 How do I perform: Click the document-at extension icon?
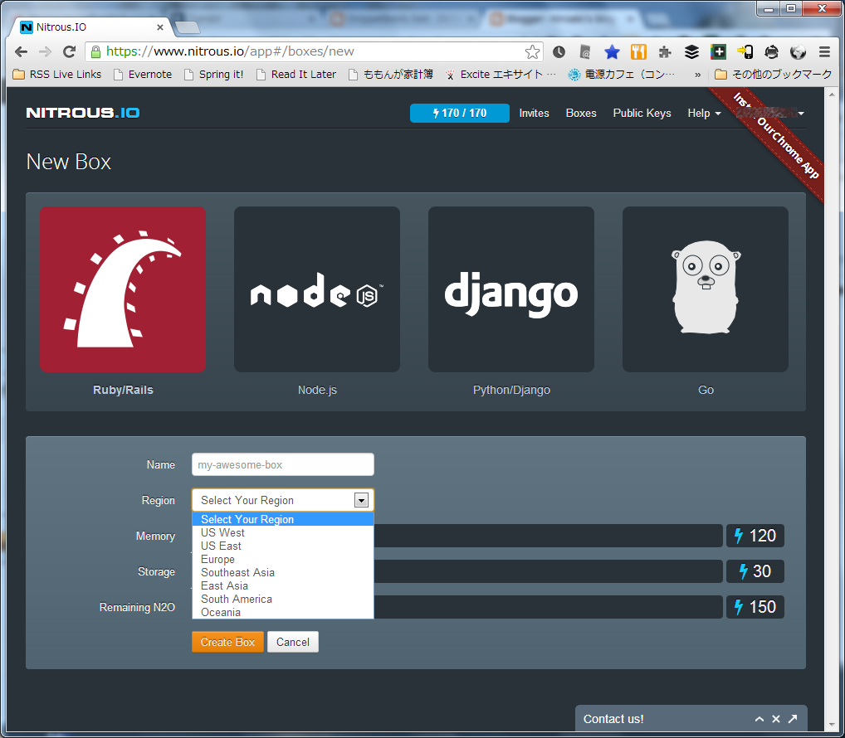pyautogui.click(x=585, y=51)
